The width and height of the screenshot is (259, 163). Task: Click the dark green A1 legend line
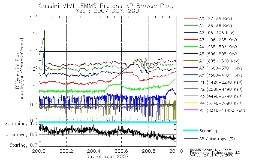point(191,25)
